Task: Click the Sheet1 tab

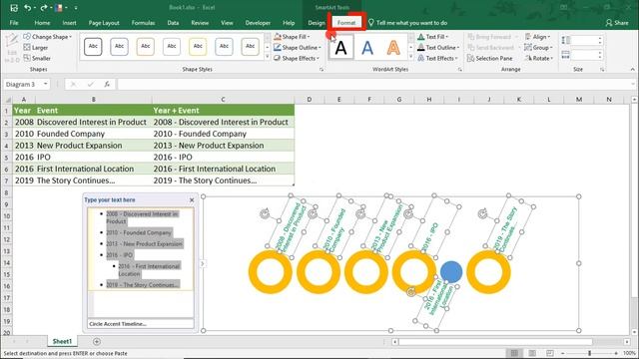Action: pos(62,341)
